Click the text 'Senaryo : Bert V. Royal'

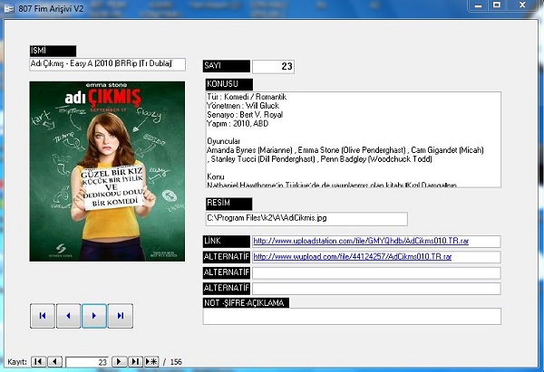[x=245, y=115]
